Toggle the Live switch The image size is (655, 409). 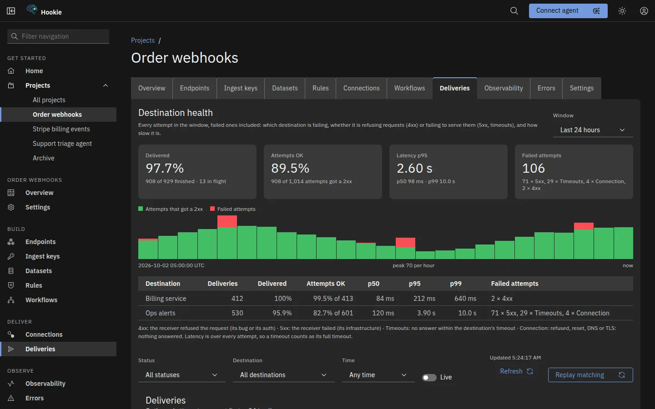click(x=429, y=377)
